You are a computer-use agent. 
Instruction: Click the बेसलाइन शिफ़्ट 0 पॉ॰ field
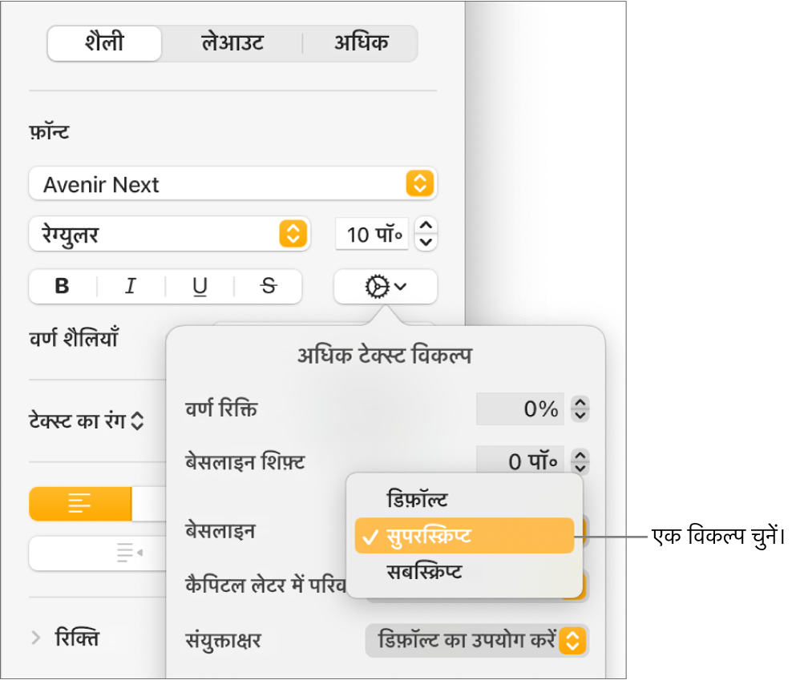(x=519, y=461)
